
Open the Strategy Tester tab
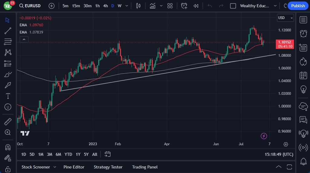point(108,167)
